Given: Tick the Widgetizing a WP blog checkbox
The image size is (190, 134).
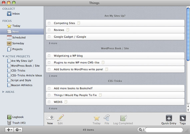Looking at the screenshot, I should (x=49, y=56).
